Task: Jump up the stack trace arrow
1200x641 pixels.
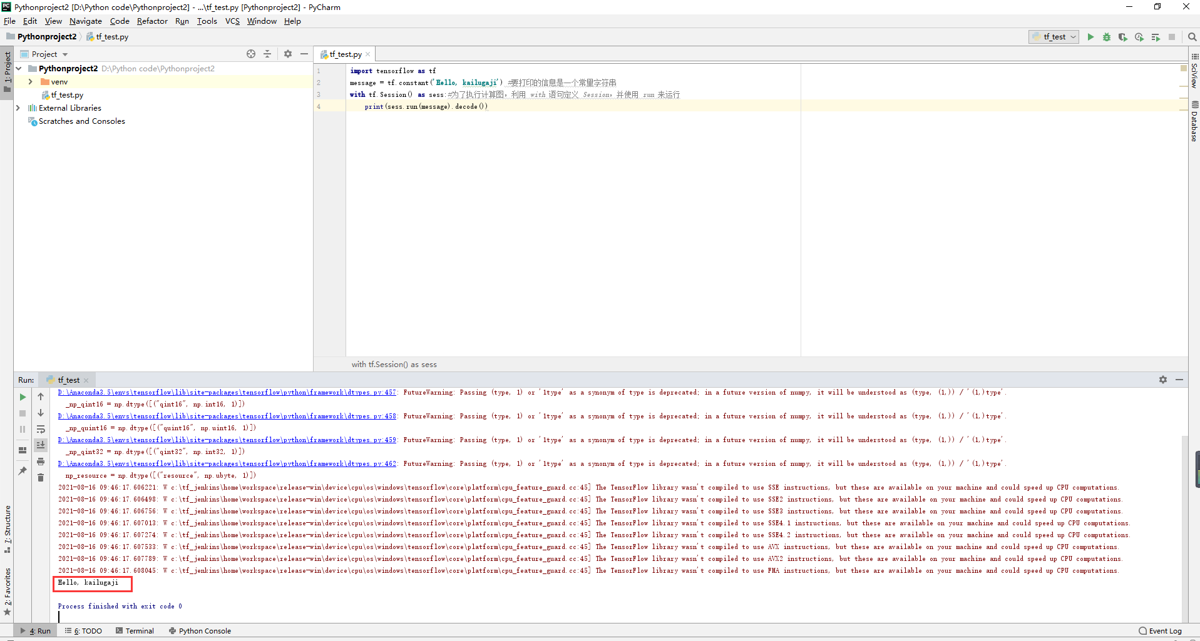Action: pyautogui.click(x=41, y=396)
